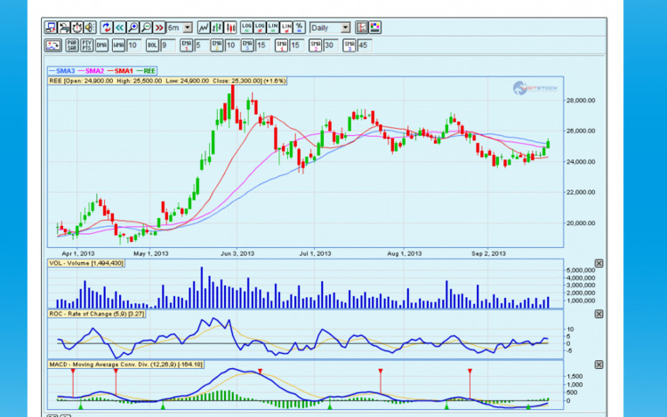Toggle the DMA indicator button
This screenshot has width=667, height=417.
pos(101,45)
